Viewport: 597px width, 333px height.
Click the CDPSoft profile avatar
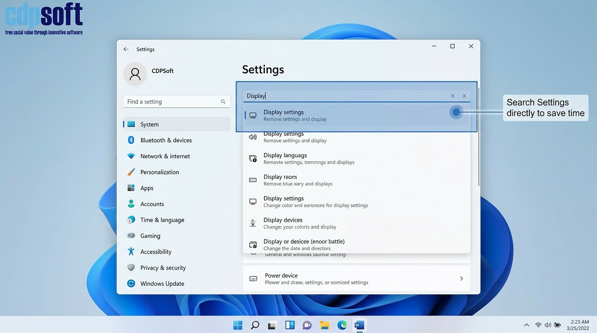pos(135,74)
